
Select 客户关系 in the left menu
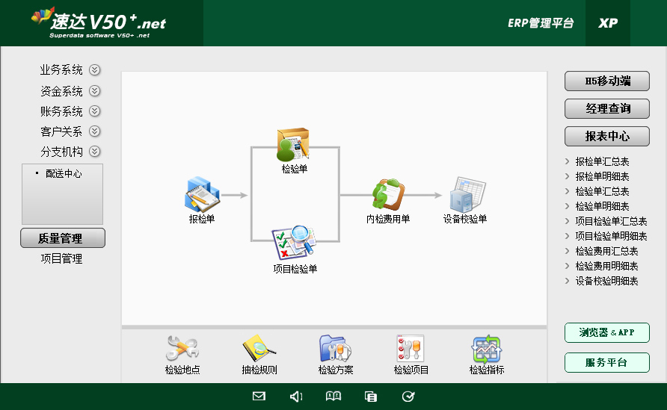61,131
